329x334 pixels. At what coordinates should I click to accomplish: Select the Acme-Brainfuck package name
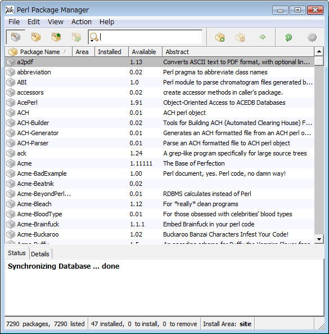(38, 224)
